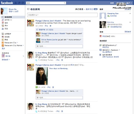Open Few days at Bandung album link
Image resolution: width=134 pixels, height=114 pixels.
click(59, 68)
